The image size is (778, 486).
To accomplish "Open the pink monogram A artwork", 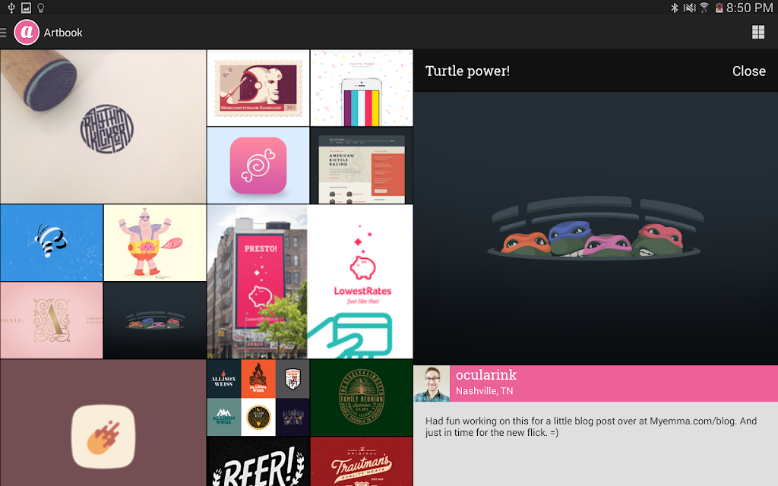I will (52, 320).
